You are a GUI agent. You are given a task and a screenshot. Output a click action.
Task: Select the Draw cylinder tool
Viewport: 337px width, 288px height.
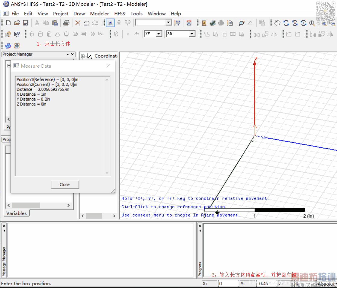click(x=40, y=34)
